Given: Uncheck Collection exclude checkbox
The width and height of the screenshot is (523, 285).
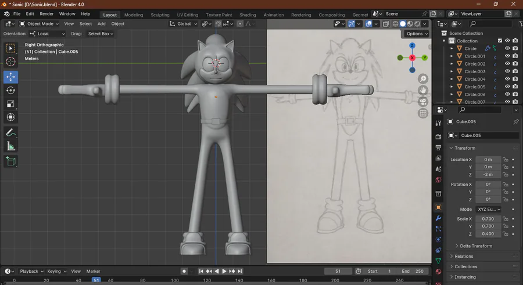Looking at the screenshot, I should [500, 41].
